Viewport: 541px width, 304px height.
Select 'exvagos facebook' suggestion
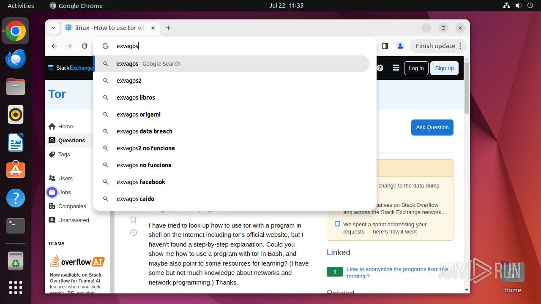tap(232, 182)
